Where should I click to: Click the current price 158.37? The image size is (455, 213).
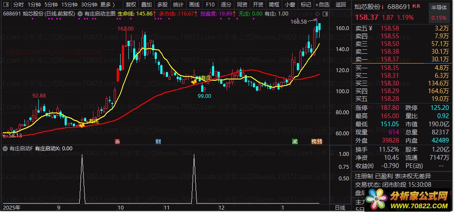367,17
